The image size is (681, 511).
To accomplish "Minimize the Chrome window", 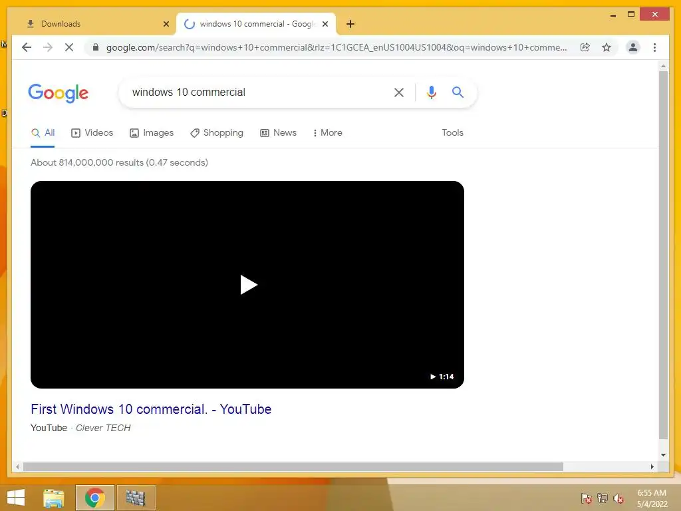I will tap(613, 15).
